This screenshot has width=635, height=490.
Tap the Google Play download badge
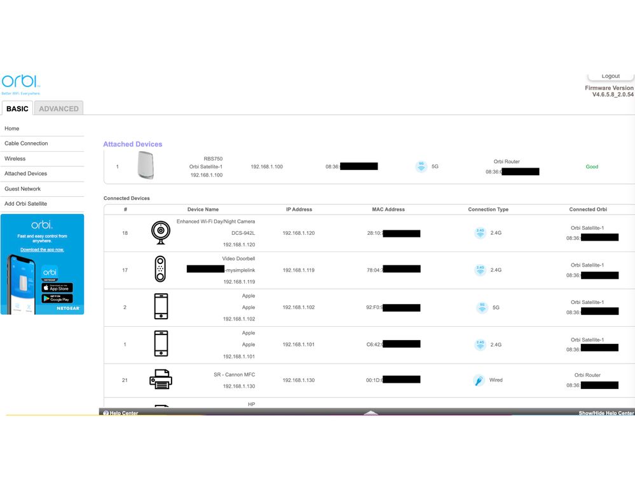tap(57, 298)
